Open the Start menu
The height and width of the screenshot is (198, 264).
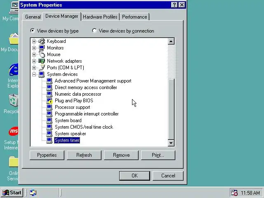click(x=12, y=193)
